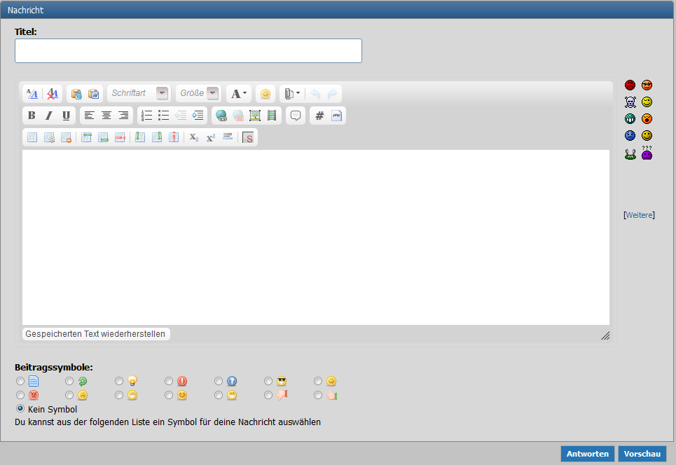Viewport: 676px width, 465px height.
Task: Click the Antworten button
Action: [x=587, y=454]
